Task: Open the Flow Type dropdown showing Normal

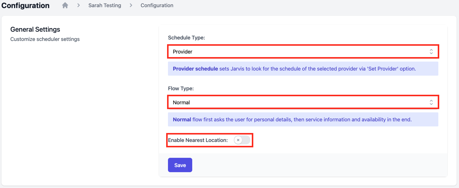Action: [x=303, y=102]
